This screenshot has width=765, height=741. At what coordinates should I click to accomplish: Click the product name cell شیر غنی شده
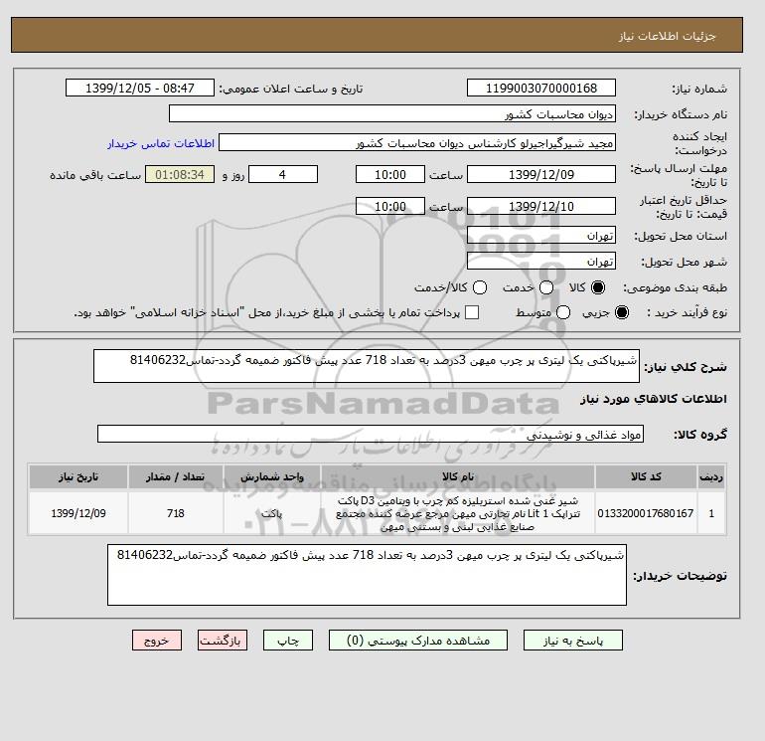[x=458, y=513]
